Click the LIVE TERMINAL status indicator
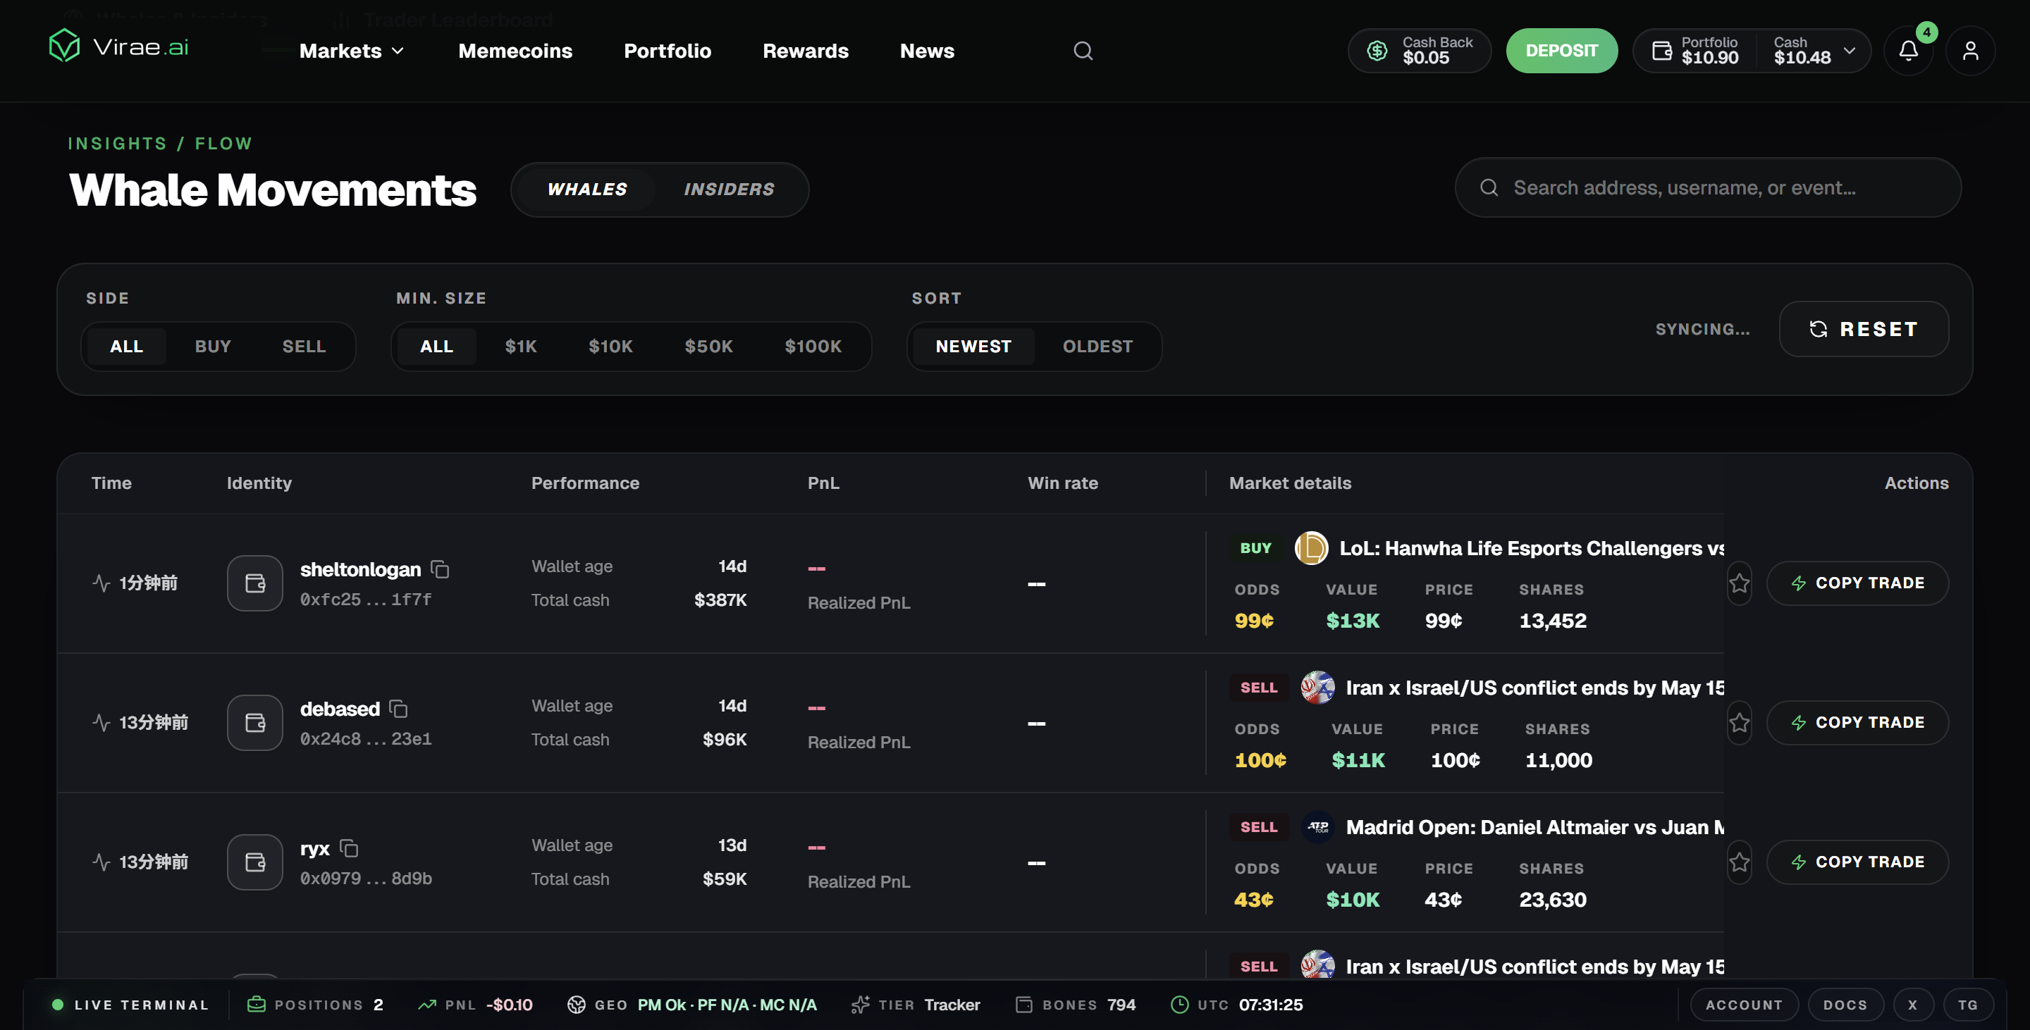 [x=130, y=1005]
